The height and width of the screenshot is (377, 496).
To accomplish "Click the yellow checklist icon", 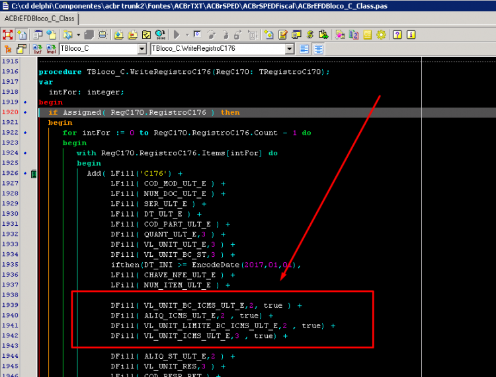I will tap(146, 35).
